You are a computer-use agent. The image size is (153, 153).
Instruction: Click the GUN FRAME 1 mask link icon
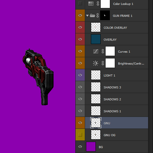(x=98, y=16)
